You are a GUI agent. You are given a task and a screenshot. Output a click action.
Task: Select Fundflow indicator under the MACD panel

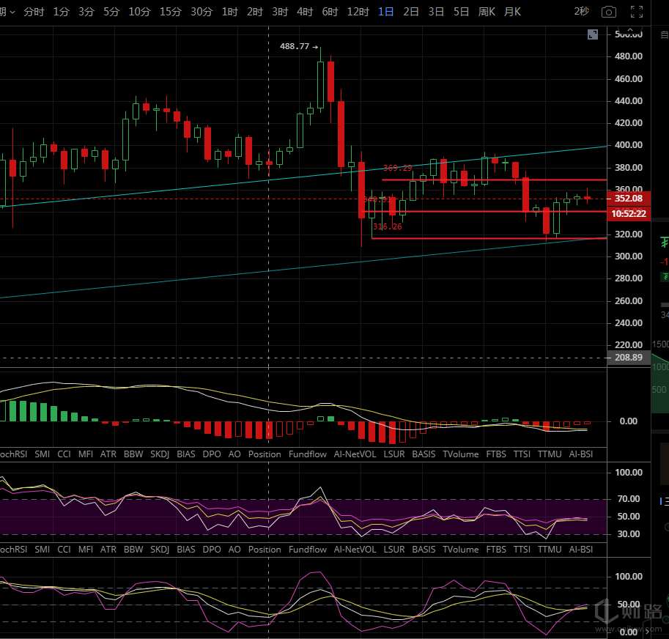tap(308, 454)
